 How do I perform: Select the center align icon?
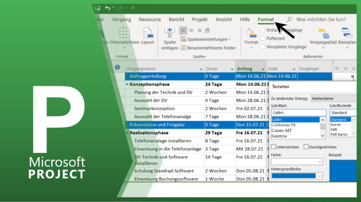tap(191, 31)
